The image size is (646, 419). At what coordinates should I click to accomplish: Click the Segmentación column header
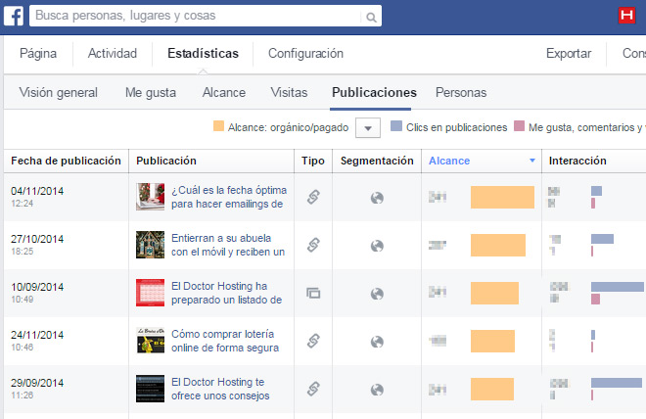pyautogui.click(x=377, y=161)
